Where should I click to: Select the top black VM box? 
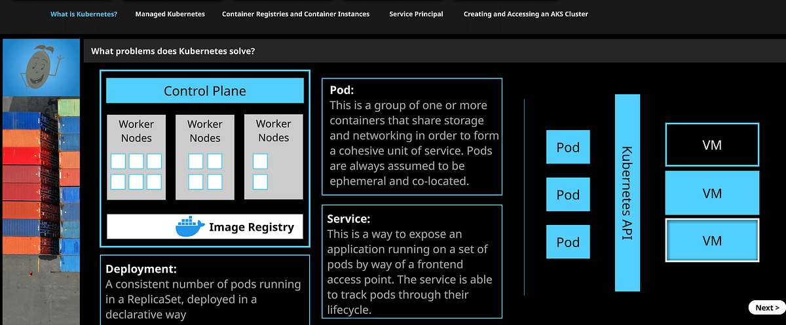pyautogui.click(x=712, y=145)
